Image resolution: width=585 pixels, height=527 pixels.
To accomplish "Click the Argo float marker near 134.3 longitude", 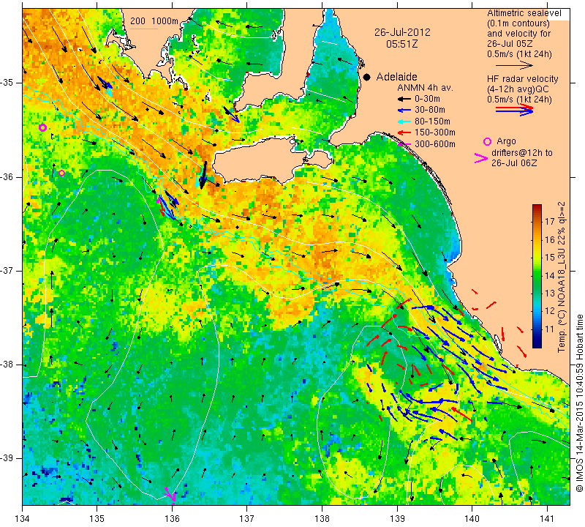I will tap(42, 128).
